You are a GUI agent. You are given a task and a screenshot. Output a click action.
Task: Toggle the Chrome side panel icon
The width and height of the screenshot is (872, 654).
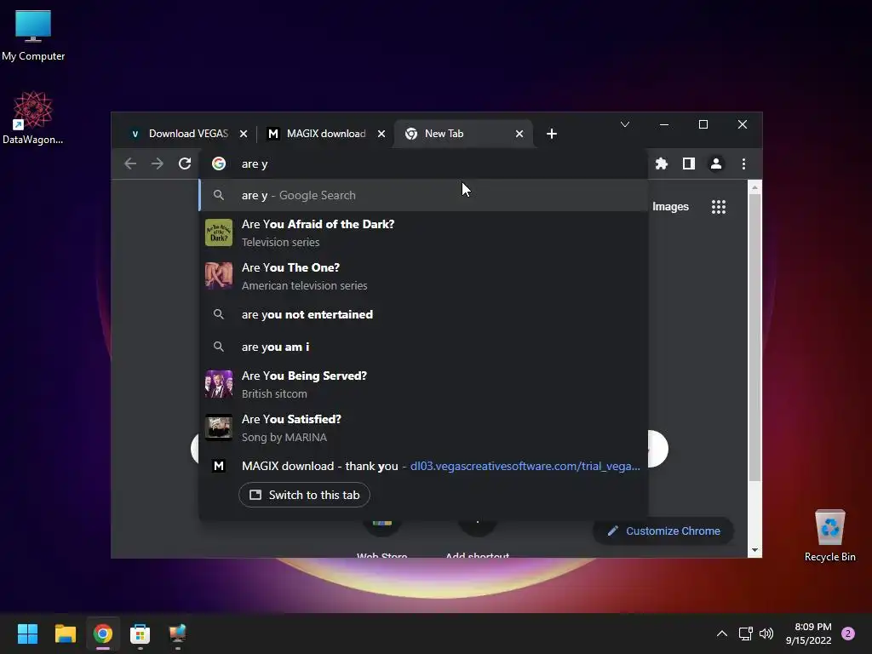(688, 163)
